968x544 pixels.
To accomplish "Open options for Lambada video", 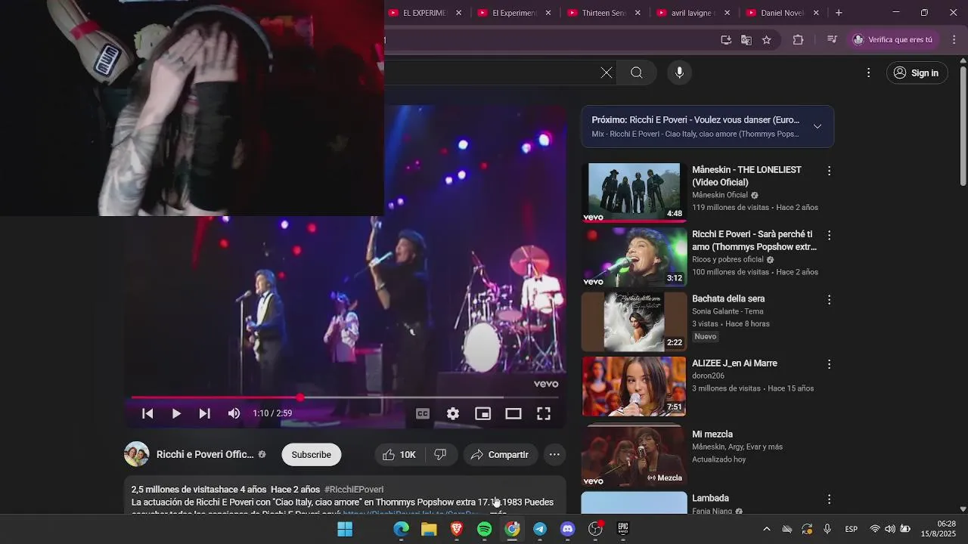I will point(829,499).
